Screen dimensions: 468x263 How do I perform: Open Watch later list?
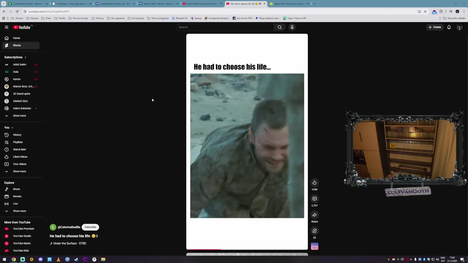[x=20, y=149]
